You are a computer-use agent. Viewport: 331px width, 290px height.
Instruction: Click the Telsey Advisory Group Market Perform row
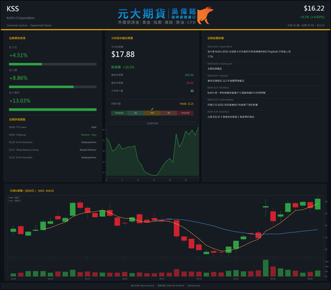(53, 150)
